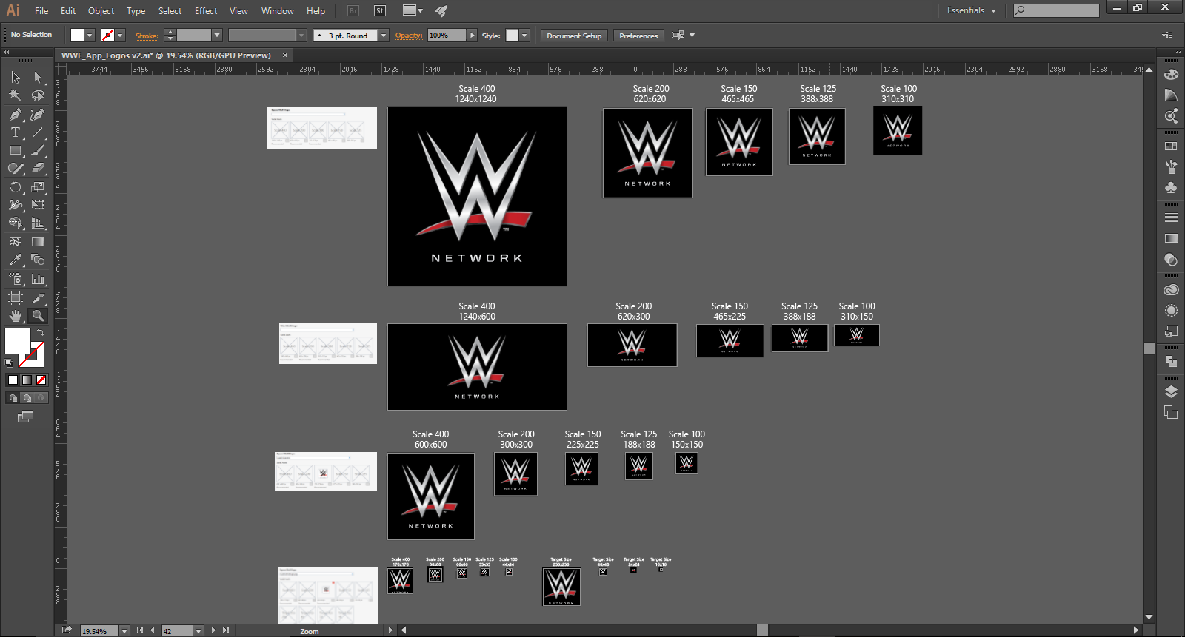Open the Color Guide panel

click(x=1171, y=95)
